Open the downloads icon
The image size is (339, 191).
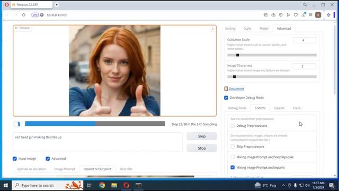tap(304, 15)
